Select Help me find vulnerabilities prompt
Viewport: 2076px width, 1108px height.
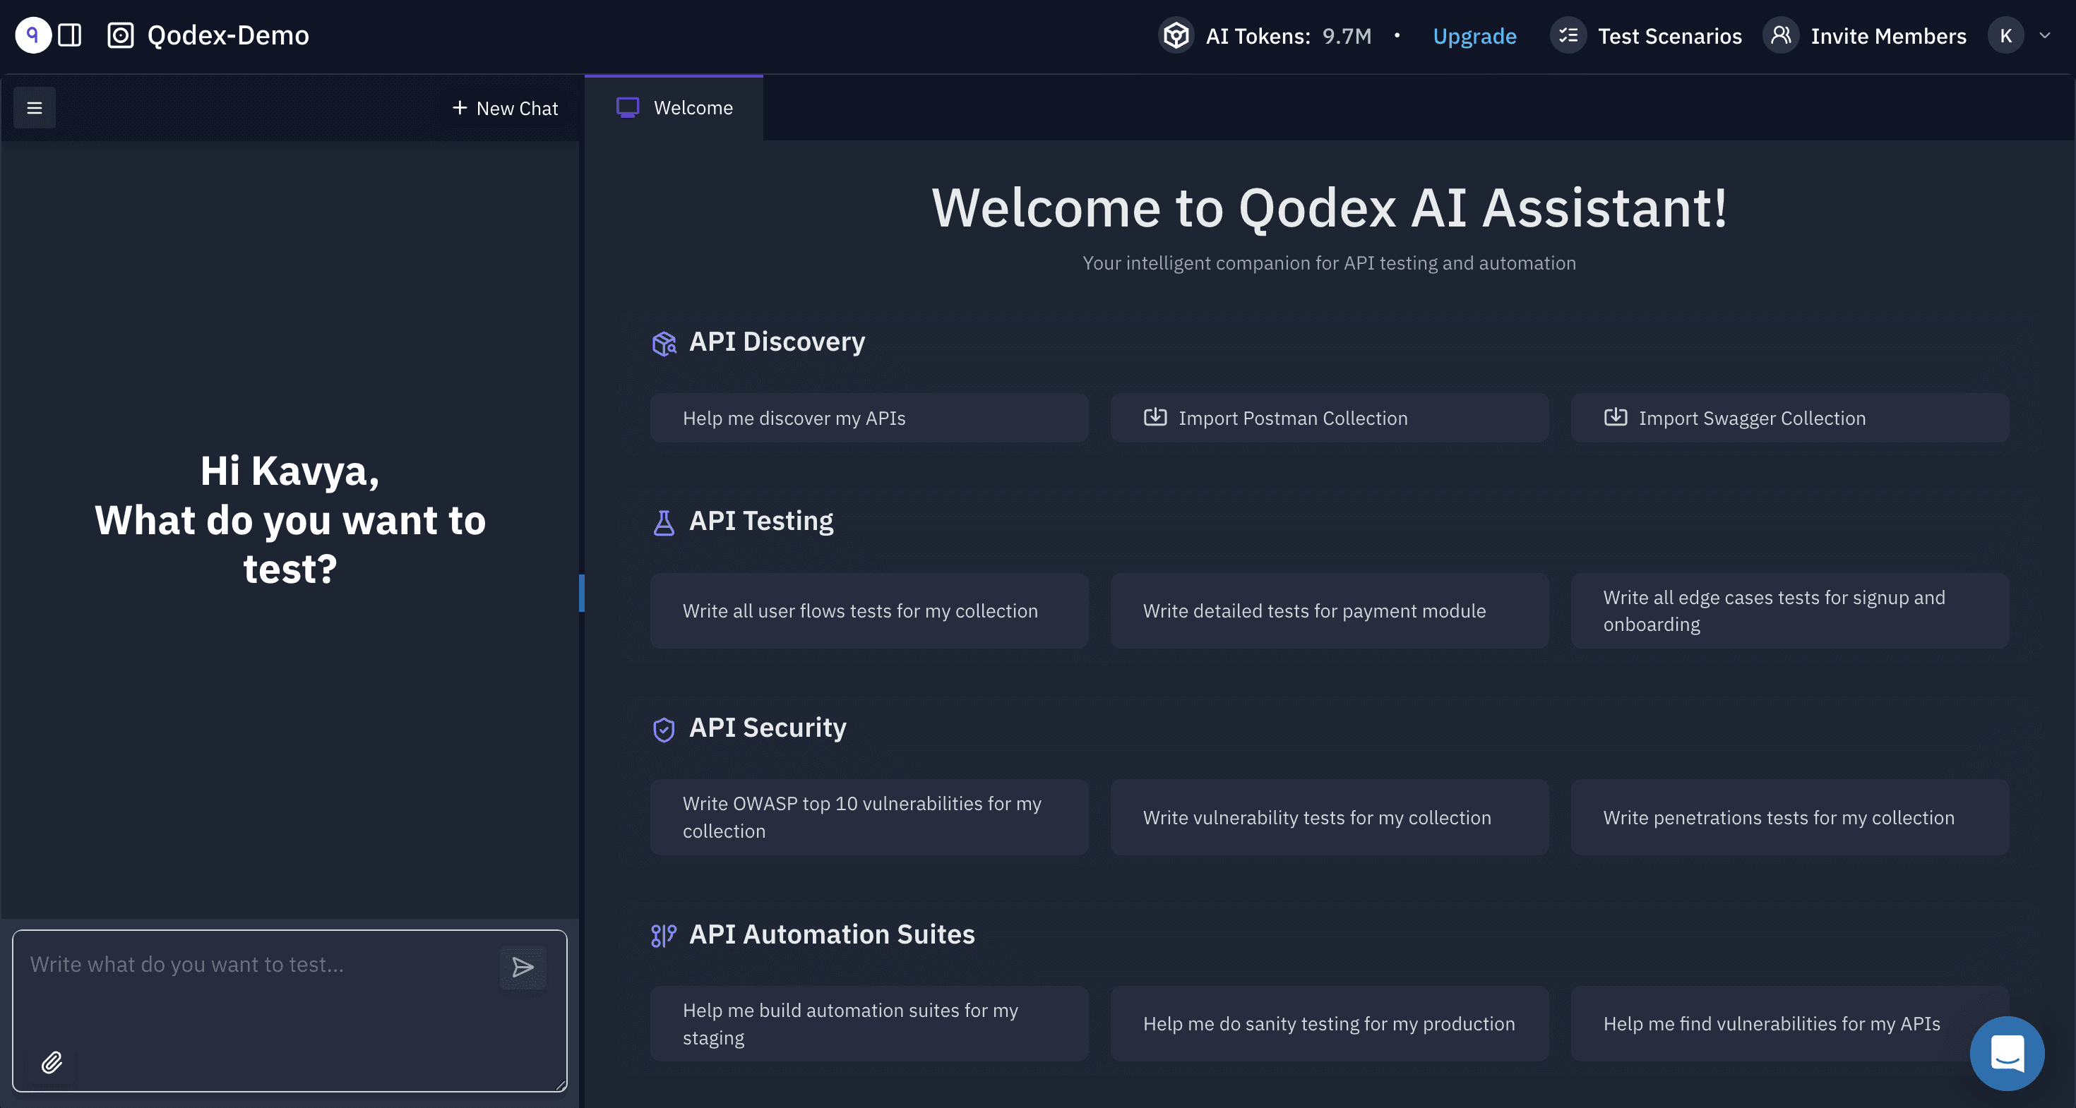click(x=1789, y=1023)
